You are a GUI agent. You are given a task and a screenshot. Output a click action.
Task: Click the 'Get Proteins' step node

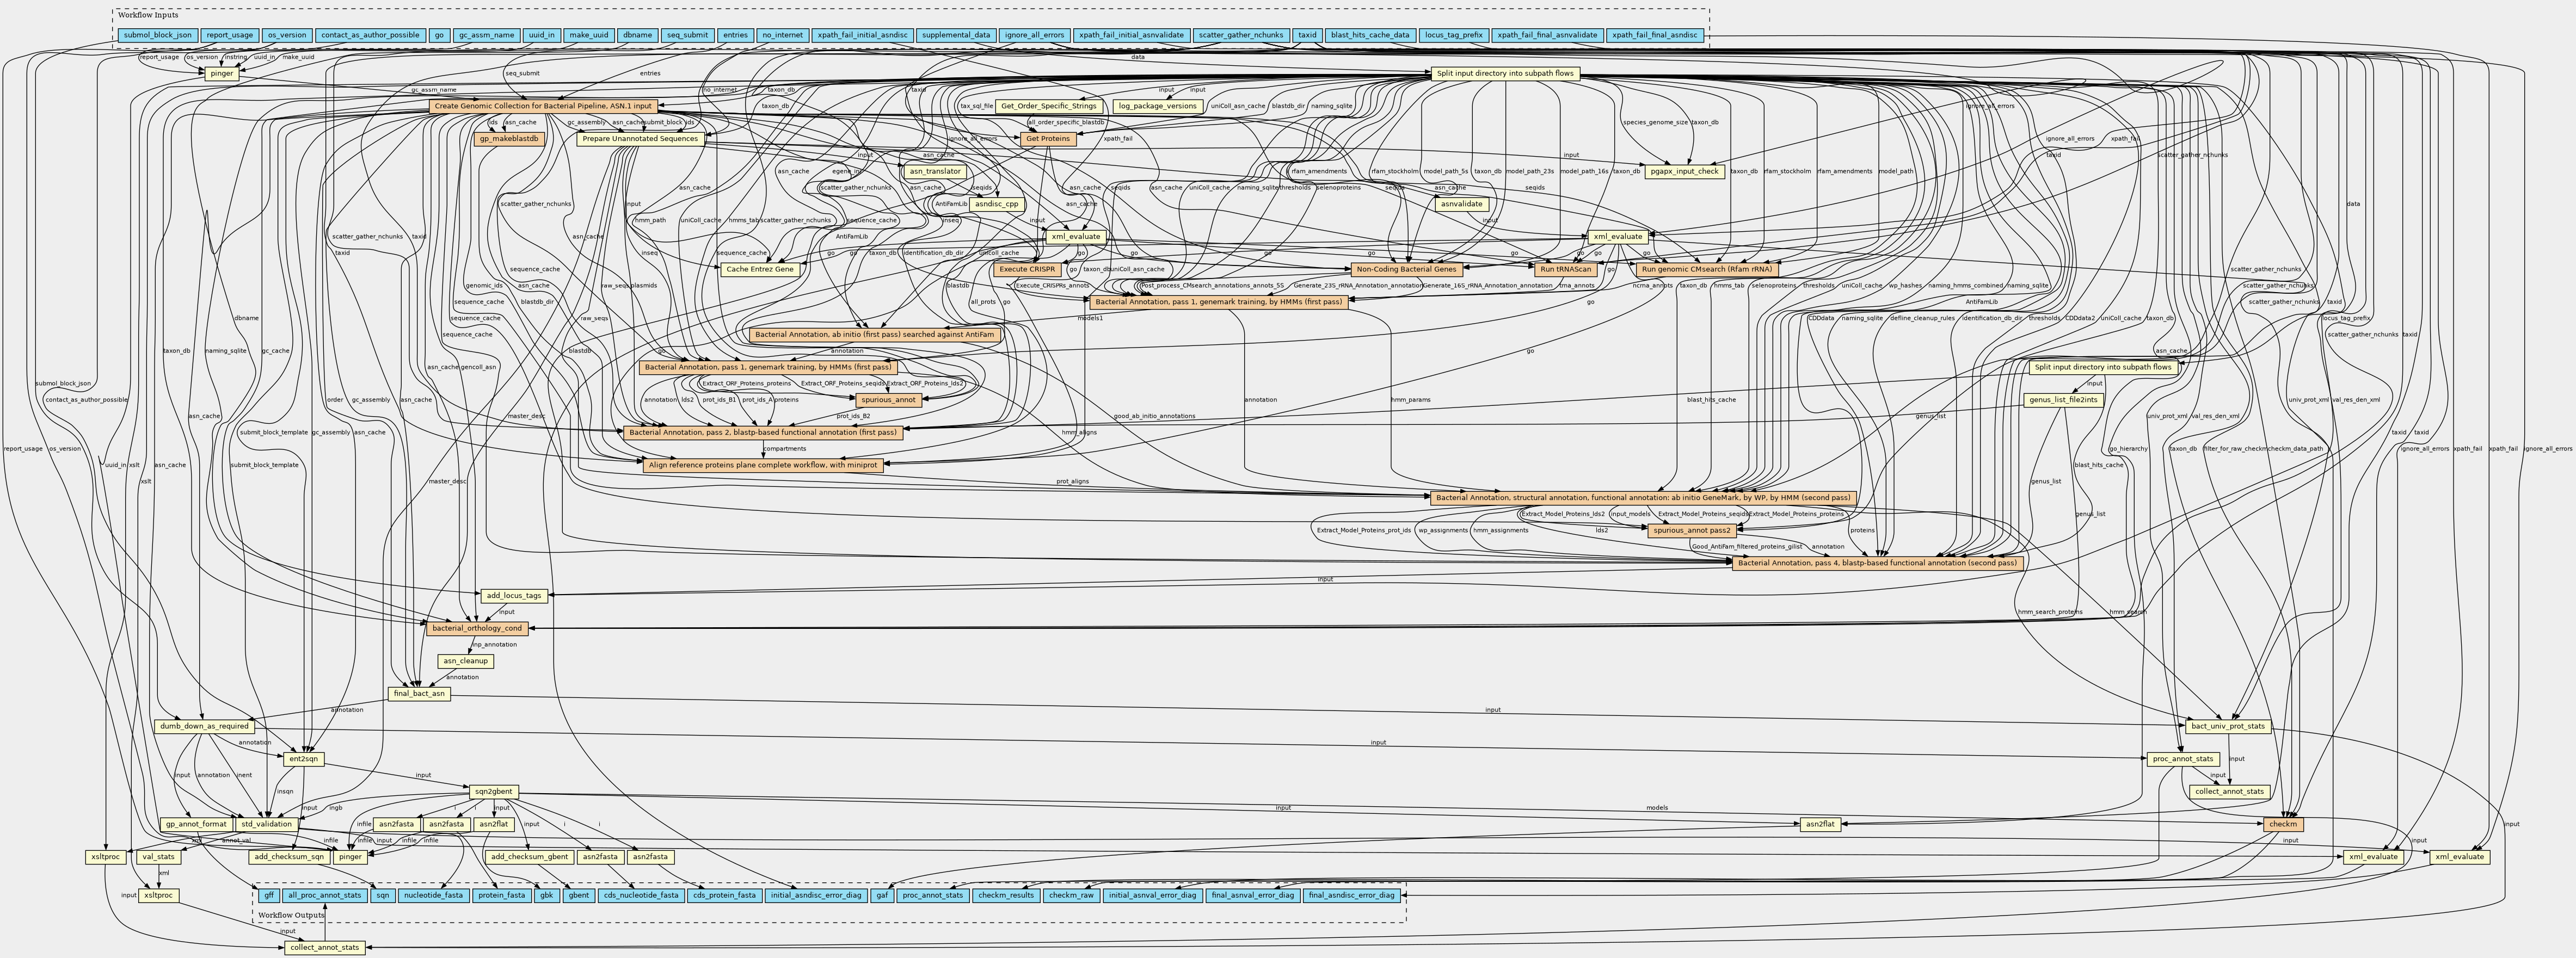(x=1048, y=139)
